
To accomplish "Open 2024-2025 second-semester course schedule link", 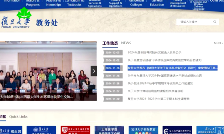I will tap(158, 99).
